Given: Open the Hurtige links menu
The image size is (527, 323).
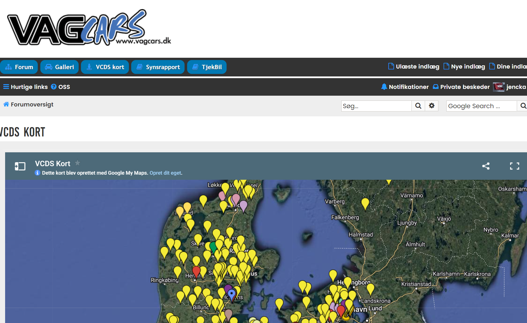Looking at the screenshot, I should pyautogui.click(x=25, y=87).
